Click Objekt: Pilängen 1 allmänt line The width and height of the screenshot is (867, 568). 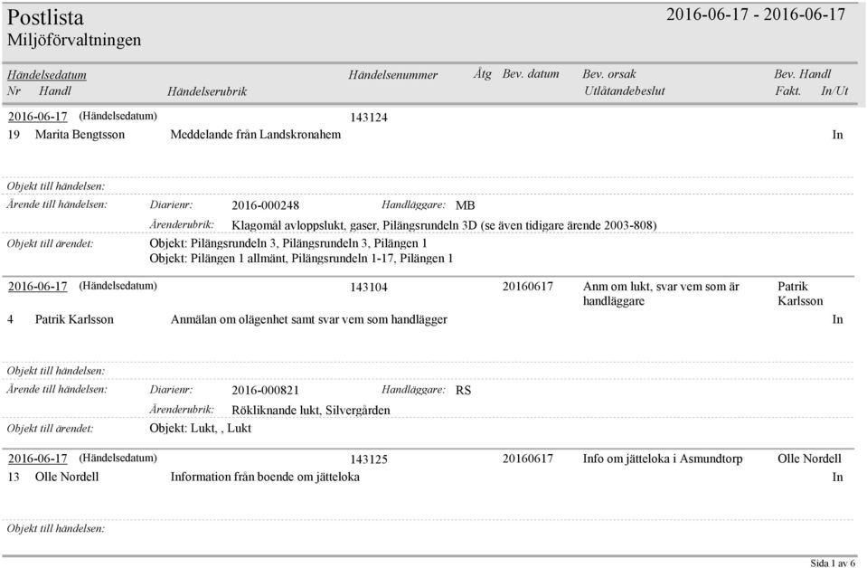pyautogui.click(x=301, y=259)
